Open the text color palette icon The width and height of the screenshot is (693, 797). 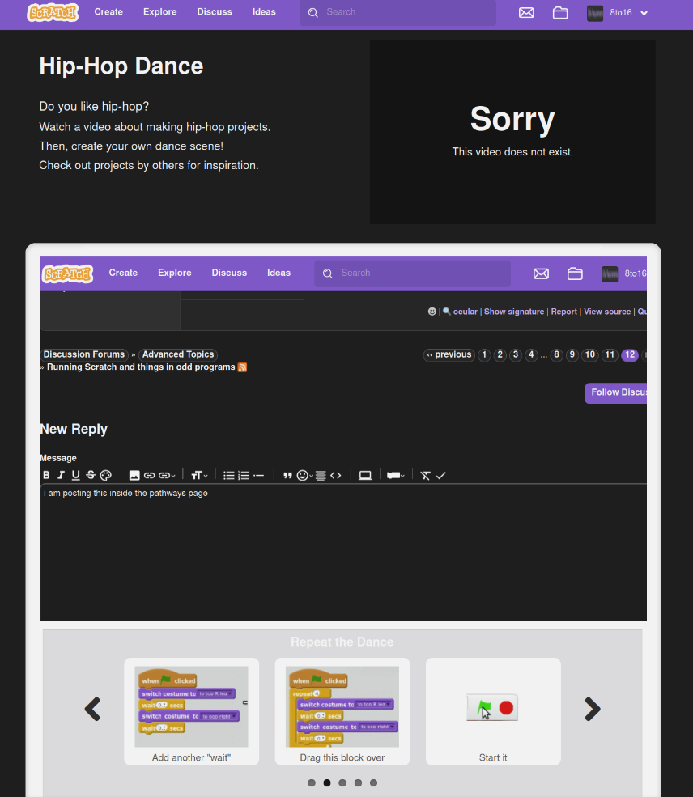pos(105,475)
